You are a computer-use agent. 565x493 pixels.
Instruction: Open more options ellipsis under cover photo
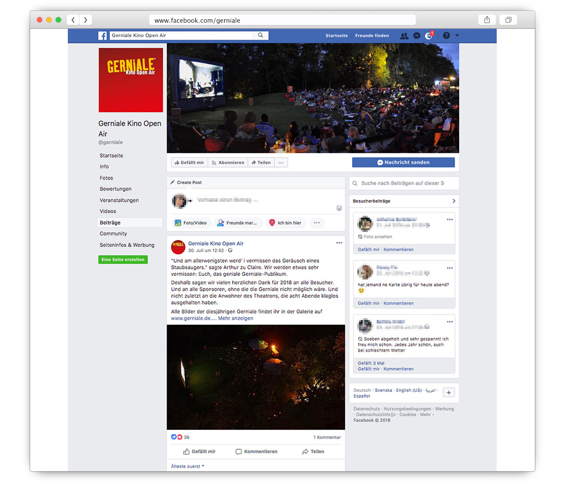pyautogui.click(x=281, y=162)
